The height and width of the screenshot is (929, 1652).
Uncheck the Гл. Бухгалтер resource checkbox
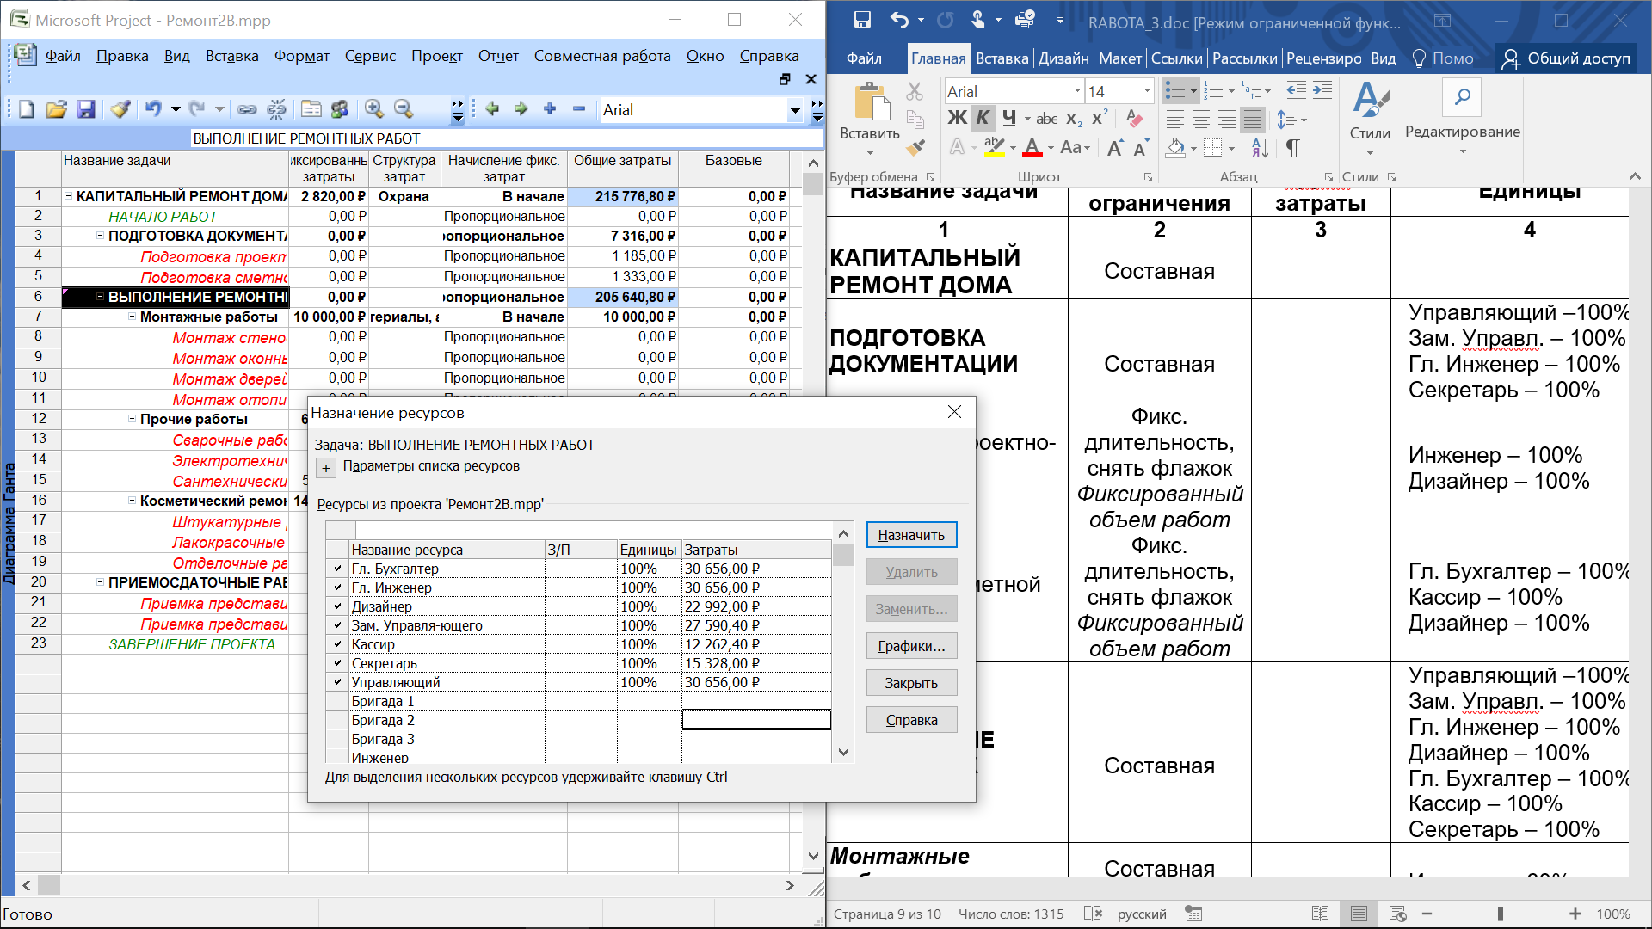pyautogui.click(x=338, y=569)
